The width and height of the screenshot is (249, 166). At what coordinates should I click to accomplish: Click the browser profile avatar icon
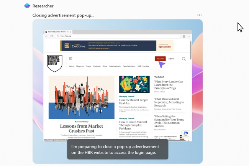pyautogui.click(x=184, y=36)
